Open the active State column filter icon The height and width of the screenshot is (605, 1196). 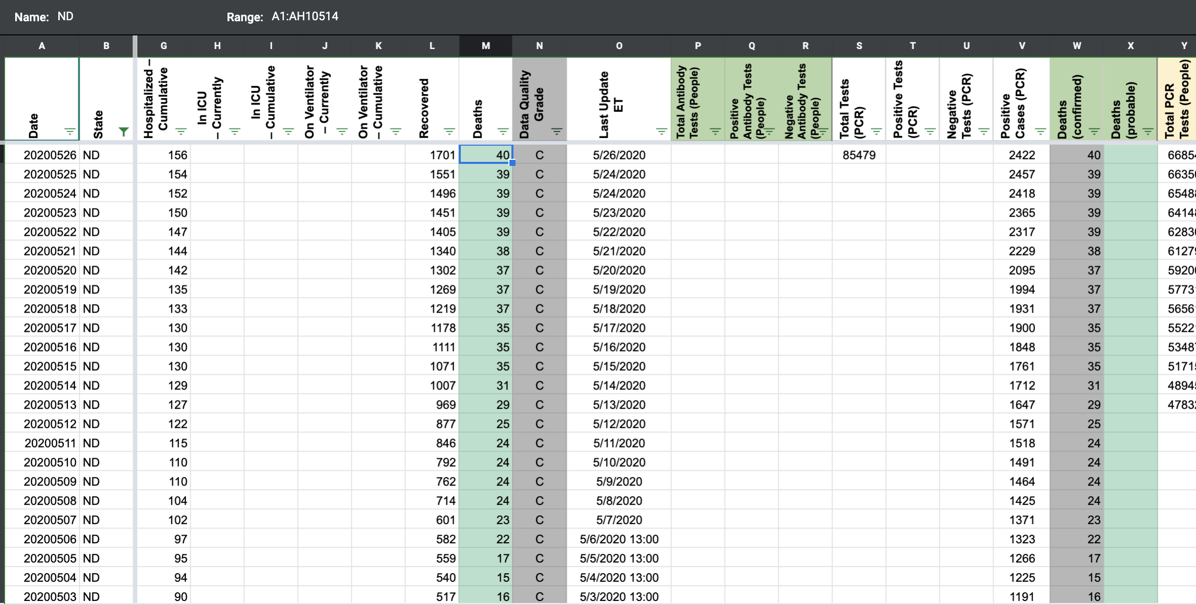[123, 132]
